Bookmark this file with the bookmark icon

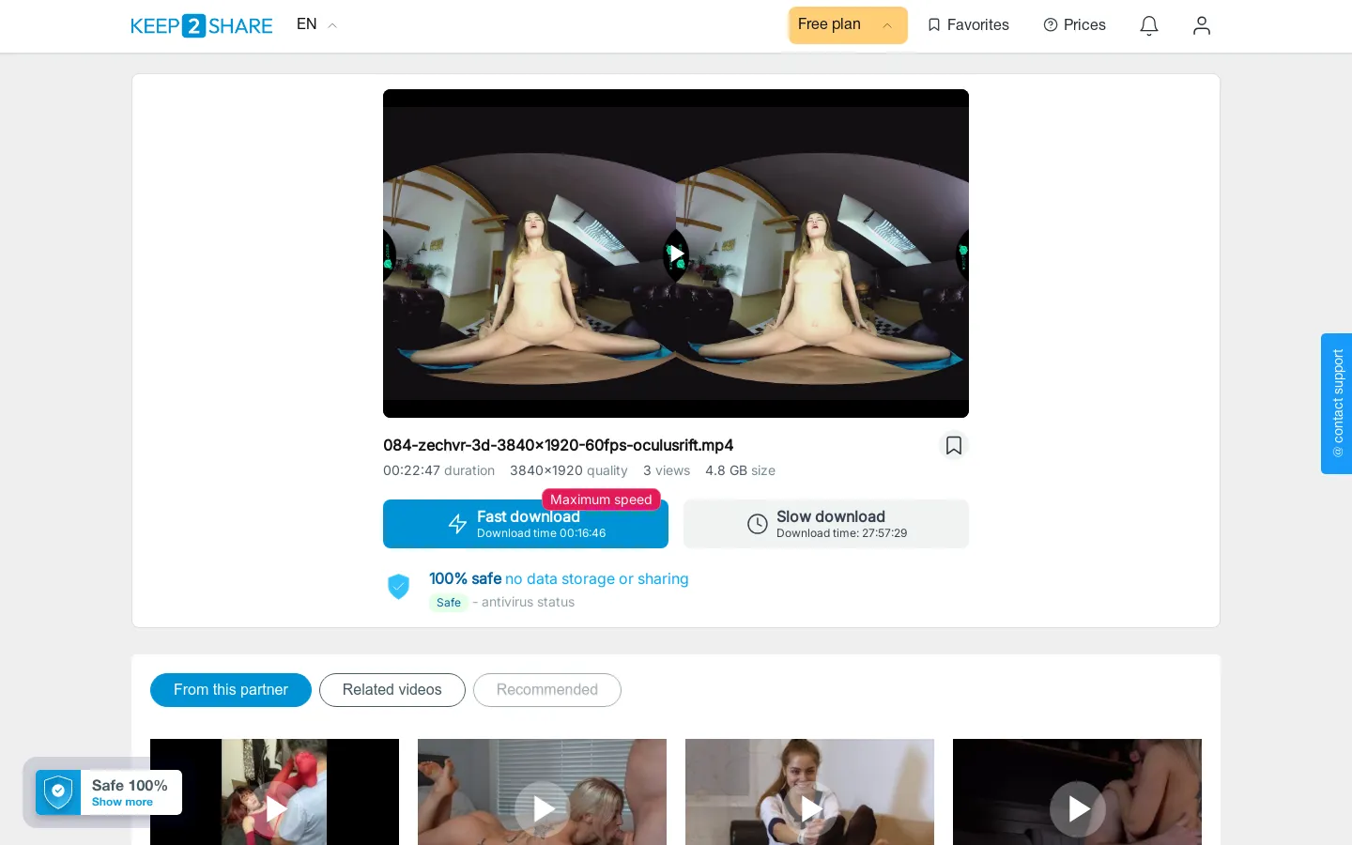click(x=954, y=445)
